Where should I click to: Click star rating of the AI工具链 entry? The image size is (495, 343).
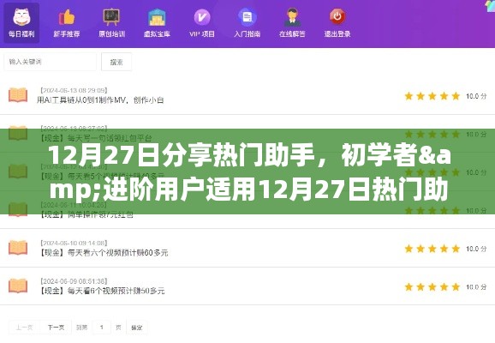(x=432, y=96)
